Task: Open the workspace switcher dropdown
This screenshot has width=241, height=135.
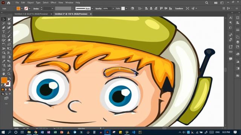Action: [222, 3]
